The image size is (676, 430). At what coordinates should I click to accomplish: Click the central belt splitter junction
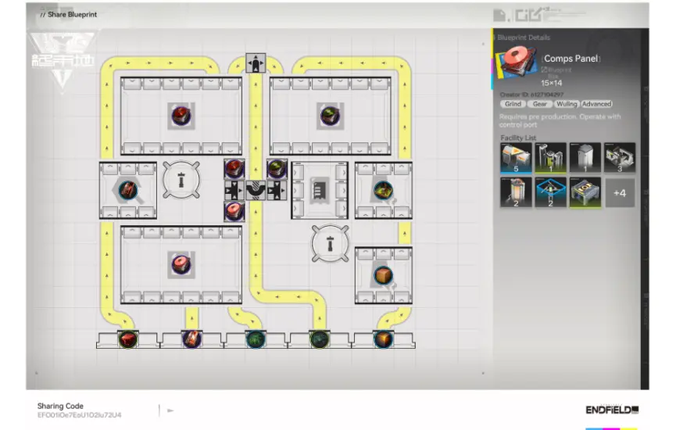255,189
